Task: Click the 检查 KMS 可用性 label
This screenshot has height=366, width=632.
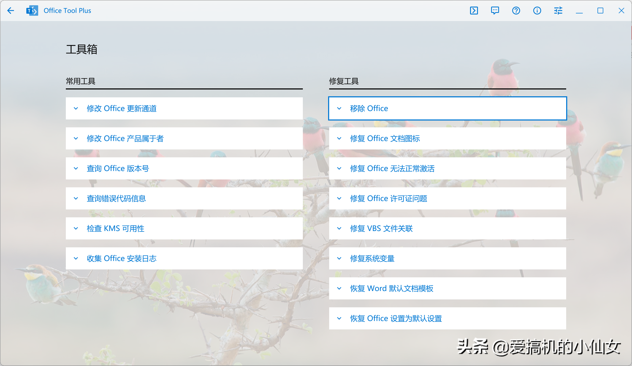Action: (x=116, y=228)
